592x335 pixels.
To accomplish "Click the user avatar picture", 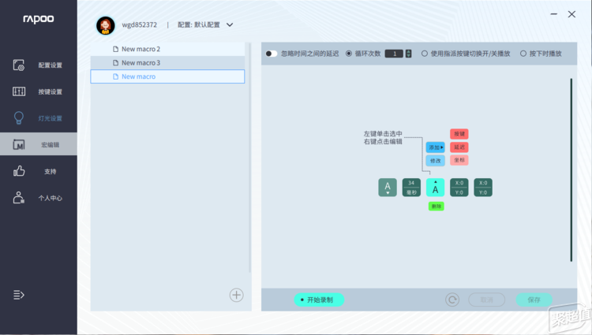I will (x=105, y=25).
